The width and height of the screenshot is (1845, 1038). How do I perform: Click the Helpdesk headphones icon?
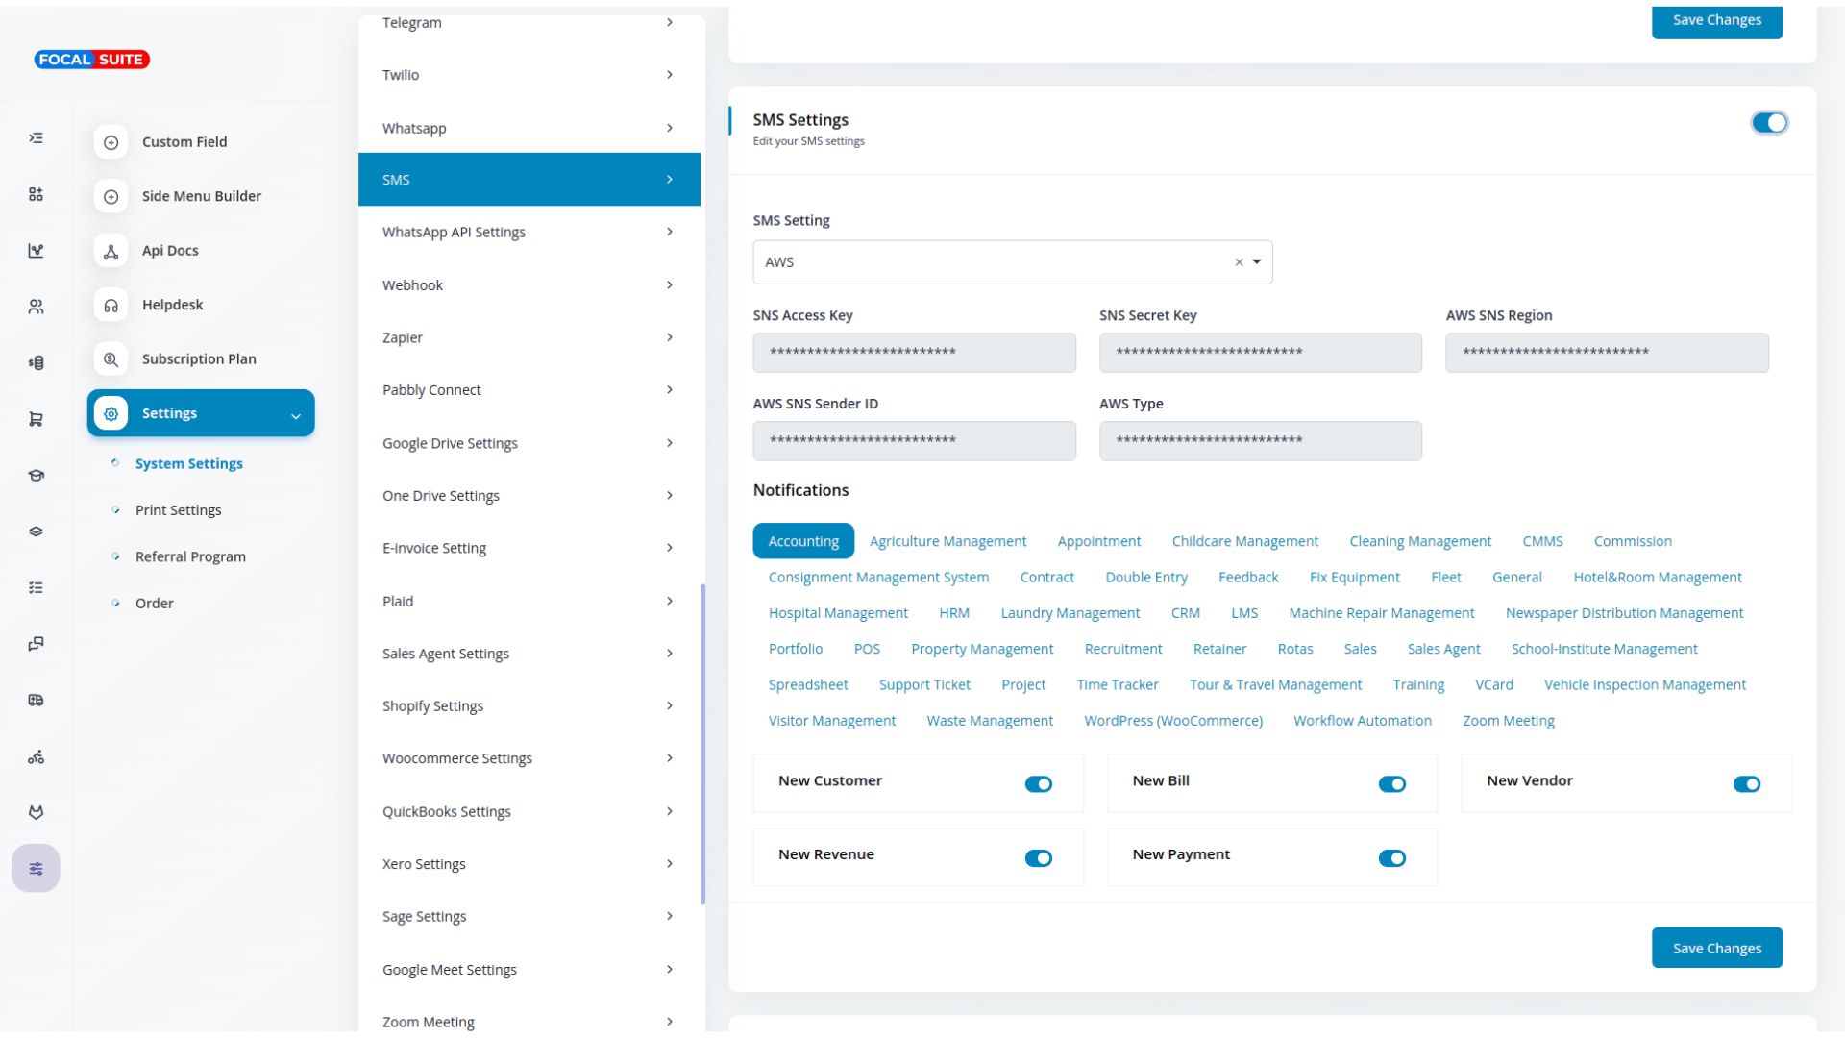pyautogui.click(x=111, y=306)
